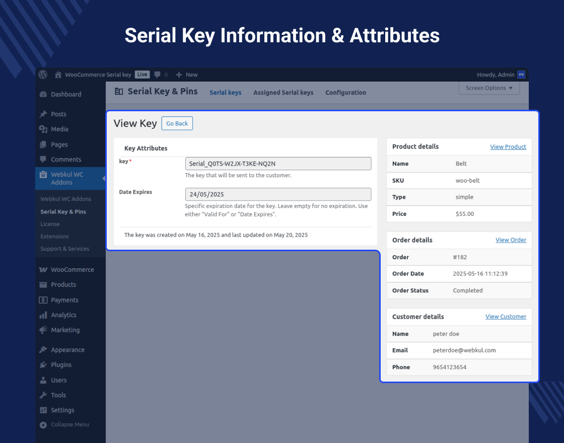Viewport: 564px width, 443px height.
Task: Click the WordPress logo icon in admin bar
Action: (43, 75)
